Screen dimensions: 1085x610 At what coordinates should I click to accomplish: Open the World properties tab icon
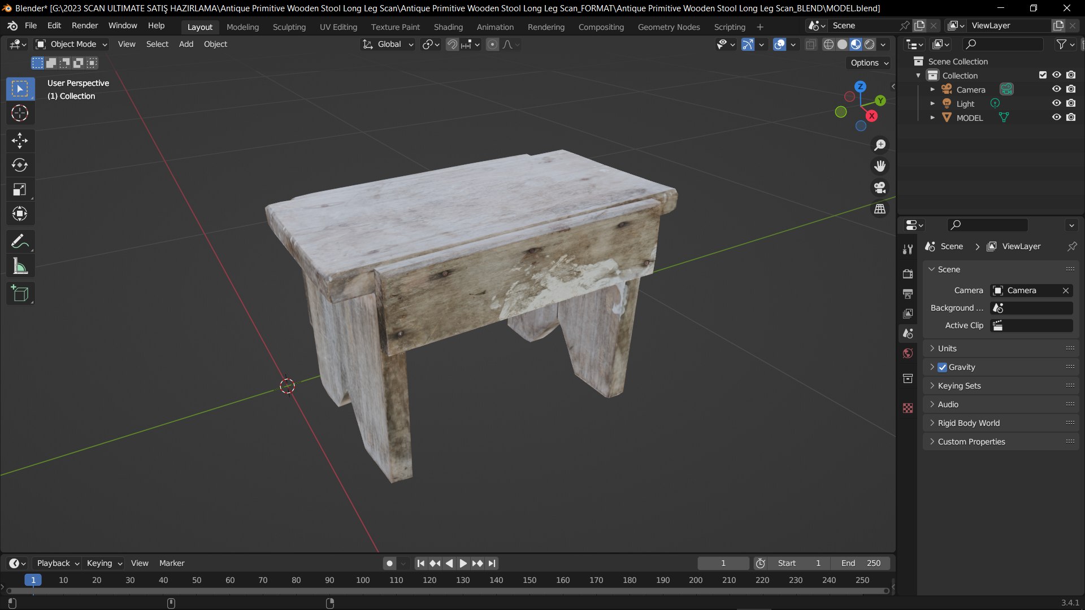click(x=908, y=354)
